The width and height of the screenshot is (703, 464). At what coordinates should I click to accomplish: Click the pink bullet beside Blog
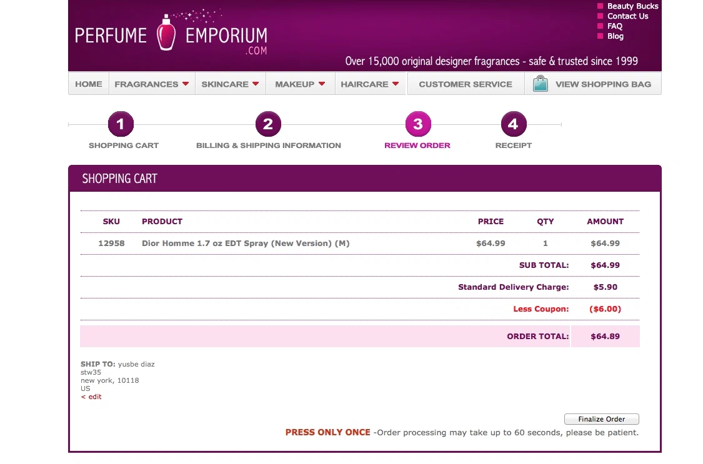point(600,36)
